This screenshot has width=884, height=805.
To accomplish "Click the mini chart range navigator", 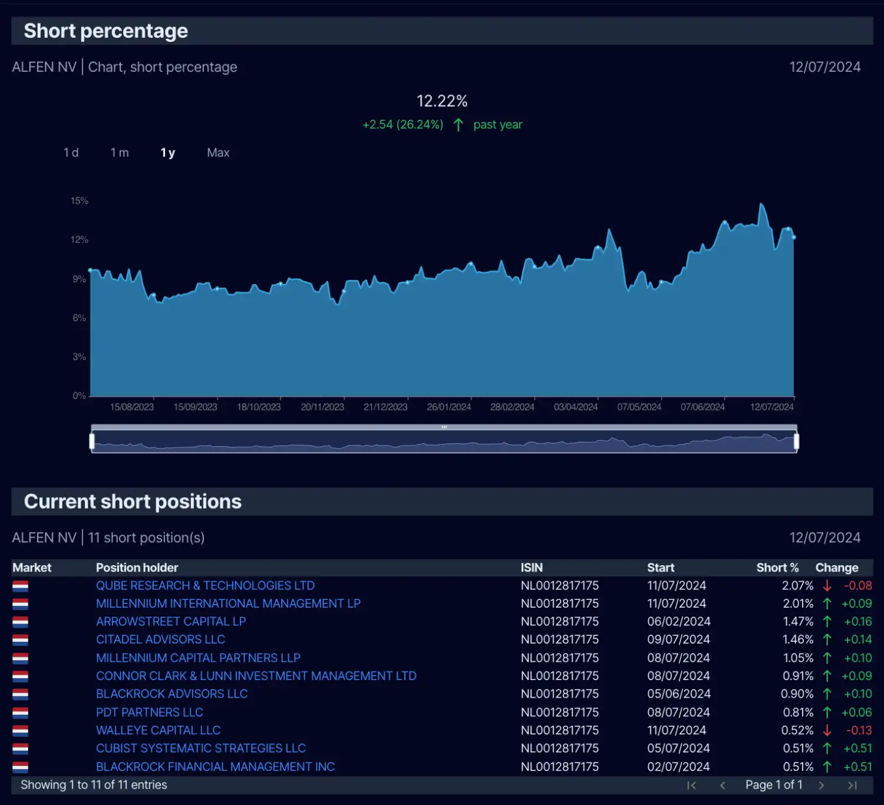I will (x=444, y=441).
